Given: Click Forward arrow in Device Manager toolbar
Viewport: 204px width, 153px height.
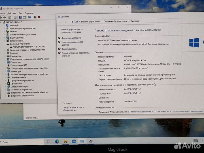Looking at the screenshot, I should [5, 17].
